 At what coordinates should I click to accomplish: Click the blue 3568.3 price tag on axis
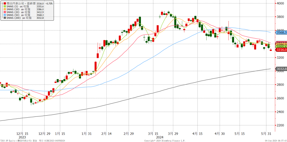click(x=281, y=33)
